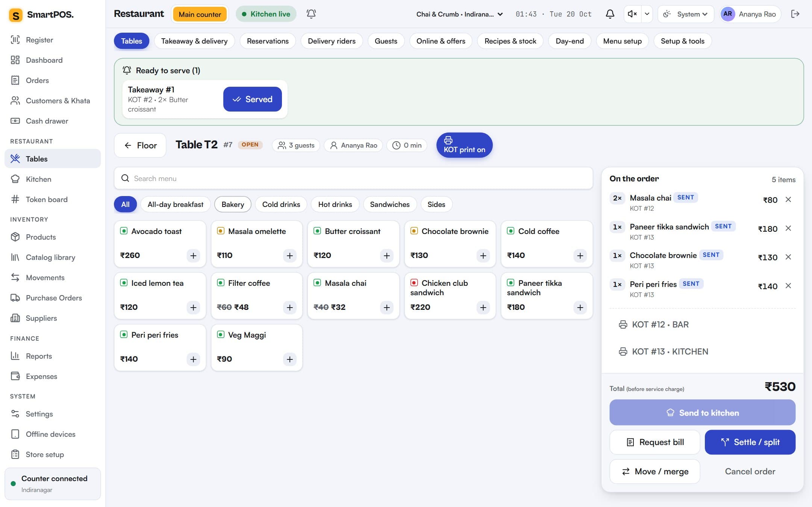Click the logout icon
The image size is (812, 507).
[x=795, y=14]
